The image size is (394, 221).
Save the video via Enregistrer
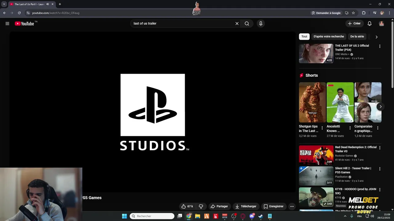274,206
